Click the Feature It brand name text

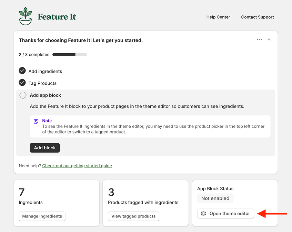coord(57,17)
